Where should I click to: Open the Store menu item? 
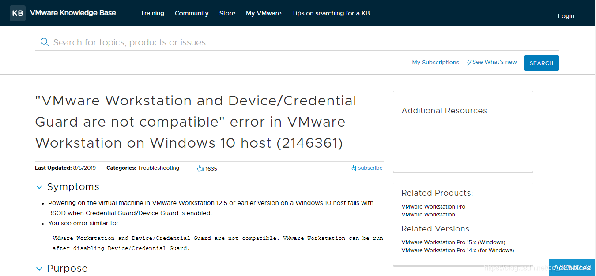point(227,13)
